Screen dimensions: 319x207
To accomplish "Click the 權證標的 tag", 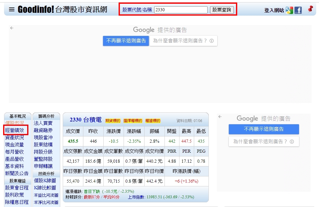I will [x=153, y=121].
